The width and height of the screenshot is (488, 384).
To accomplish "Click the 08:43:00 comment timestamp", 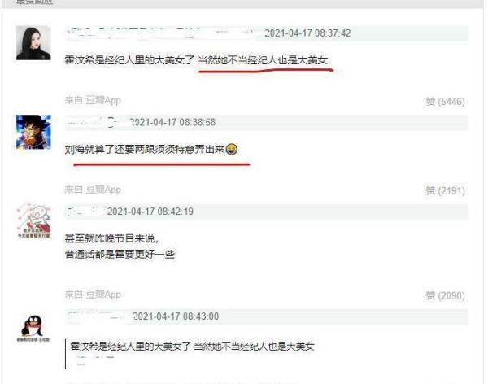I will point(176,316).
